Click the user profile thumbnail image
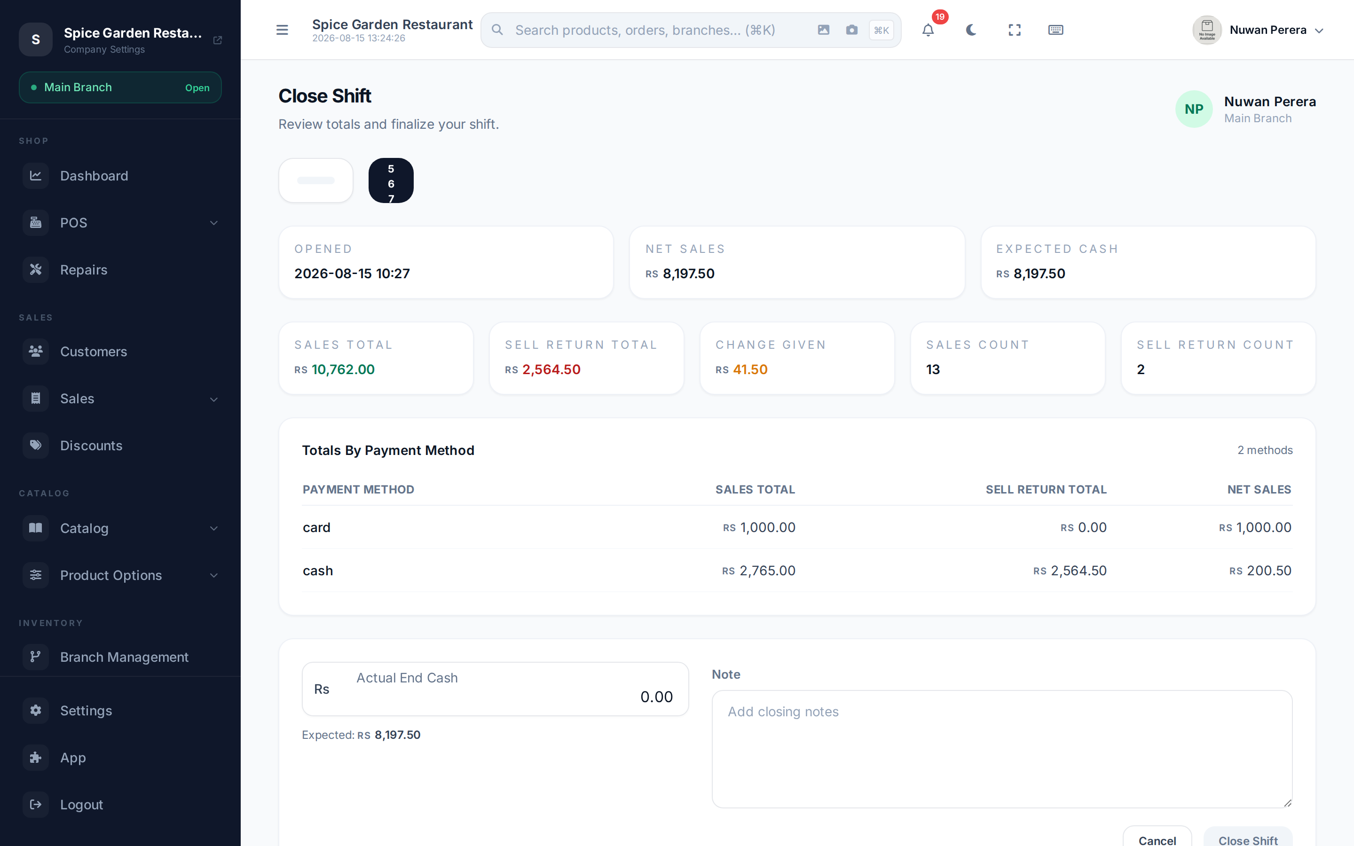The image size is (1354, 846). 1207,30
